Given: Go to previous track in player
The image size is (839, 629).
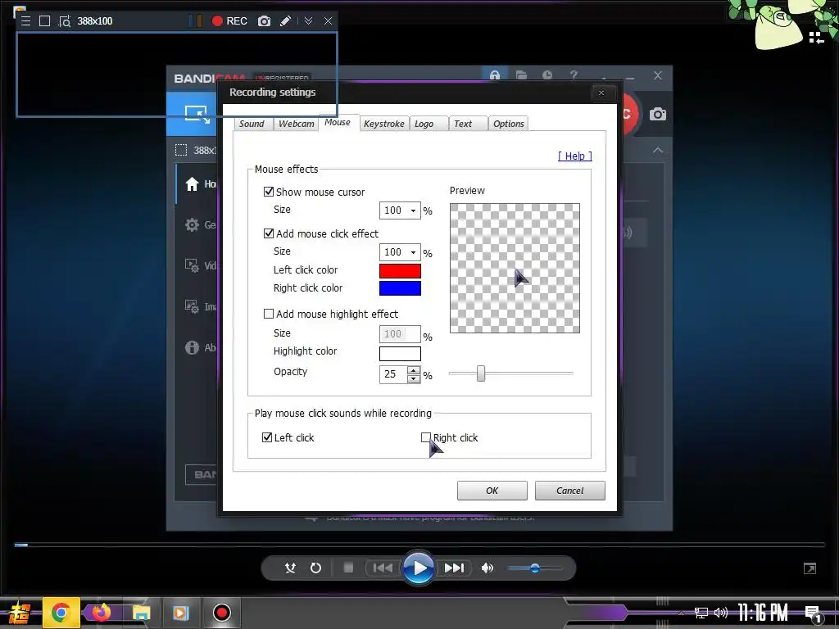Looking at the screenshot, I should pyautogui.click(x=383, y=568).
